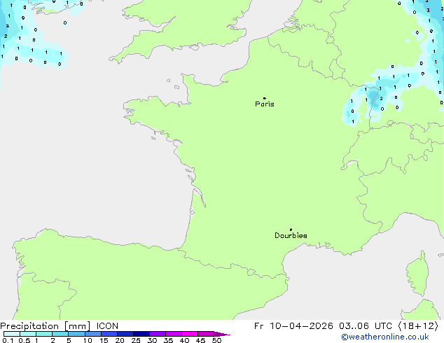Image resolution: width=444 pixels, height=343 pixels.
Task: Click the Paris city label
Action: [265, 104]
